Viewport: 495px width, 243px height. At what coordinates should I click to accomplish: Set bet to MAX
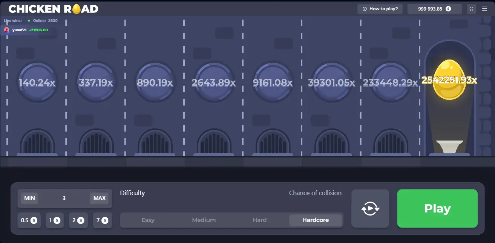[100, 198]
